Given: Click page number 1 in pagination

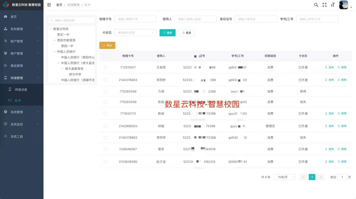Looking at the screenshot, I should 312,177.
